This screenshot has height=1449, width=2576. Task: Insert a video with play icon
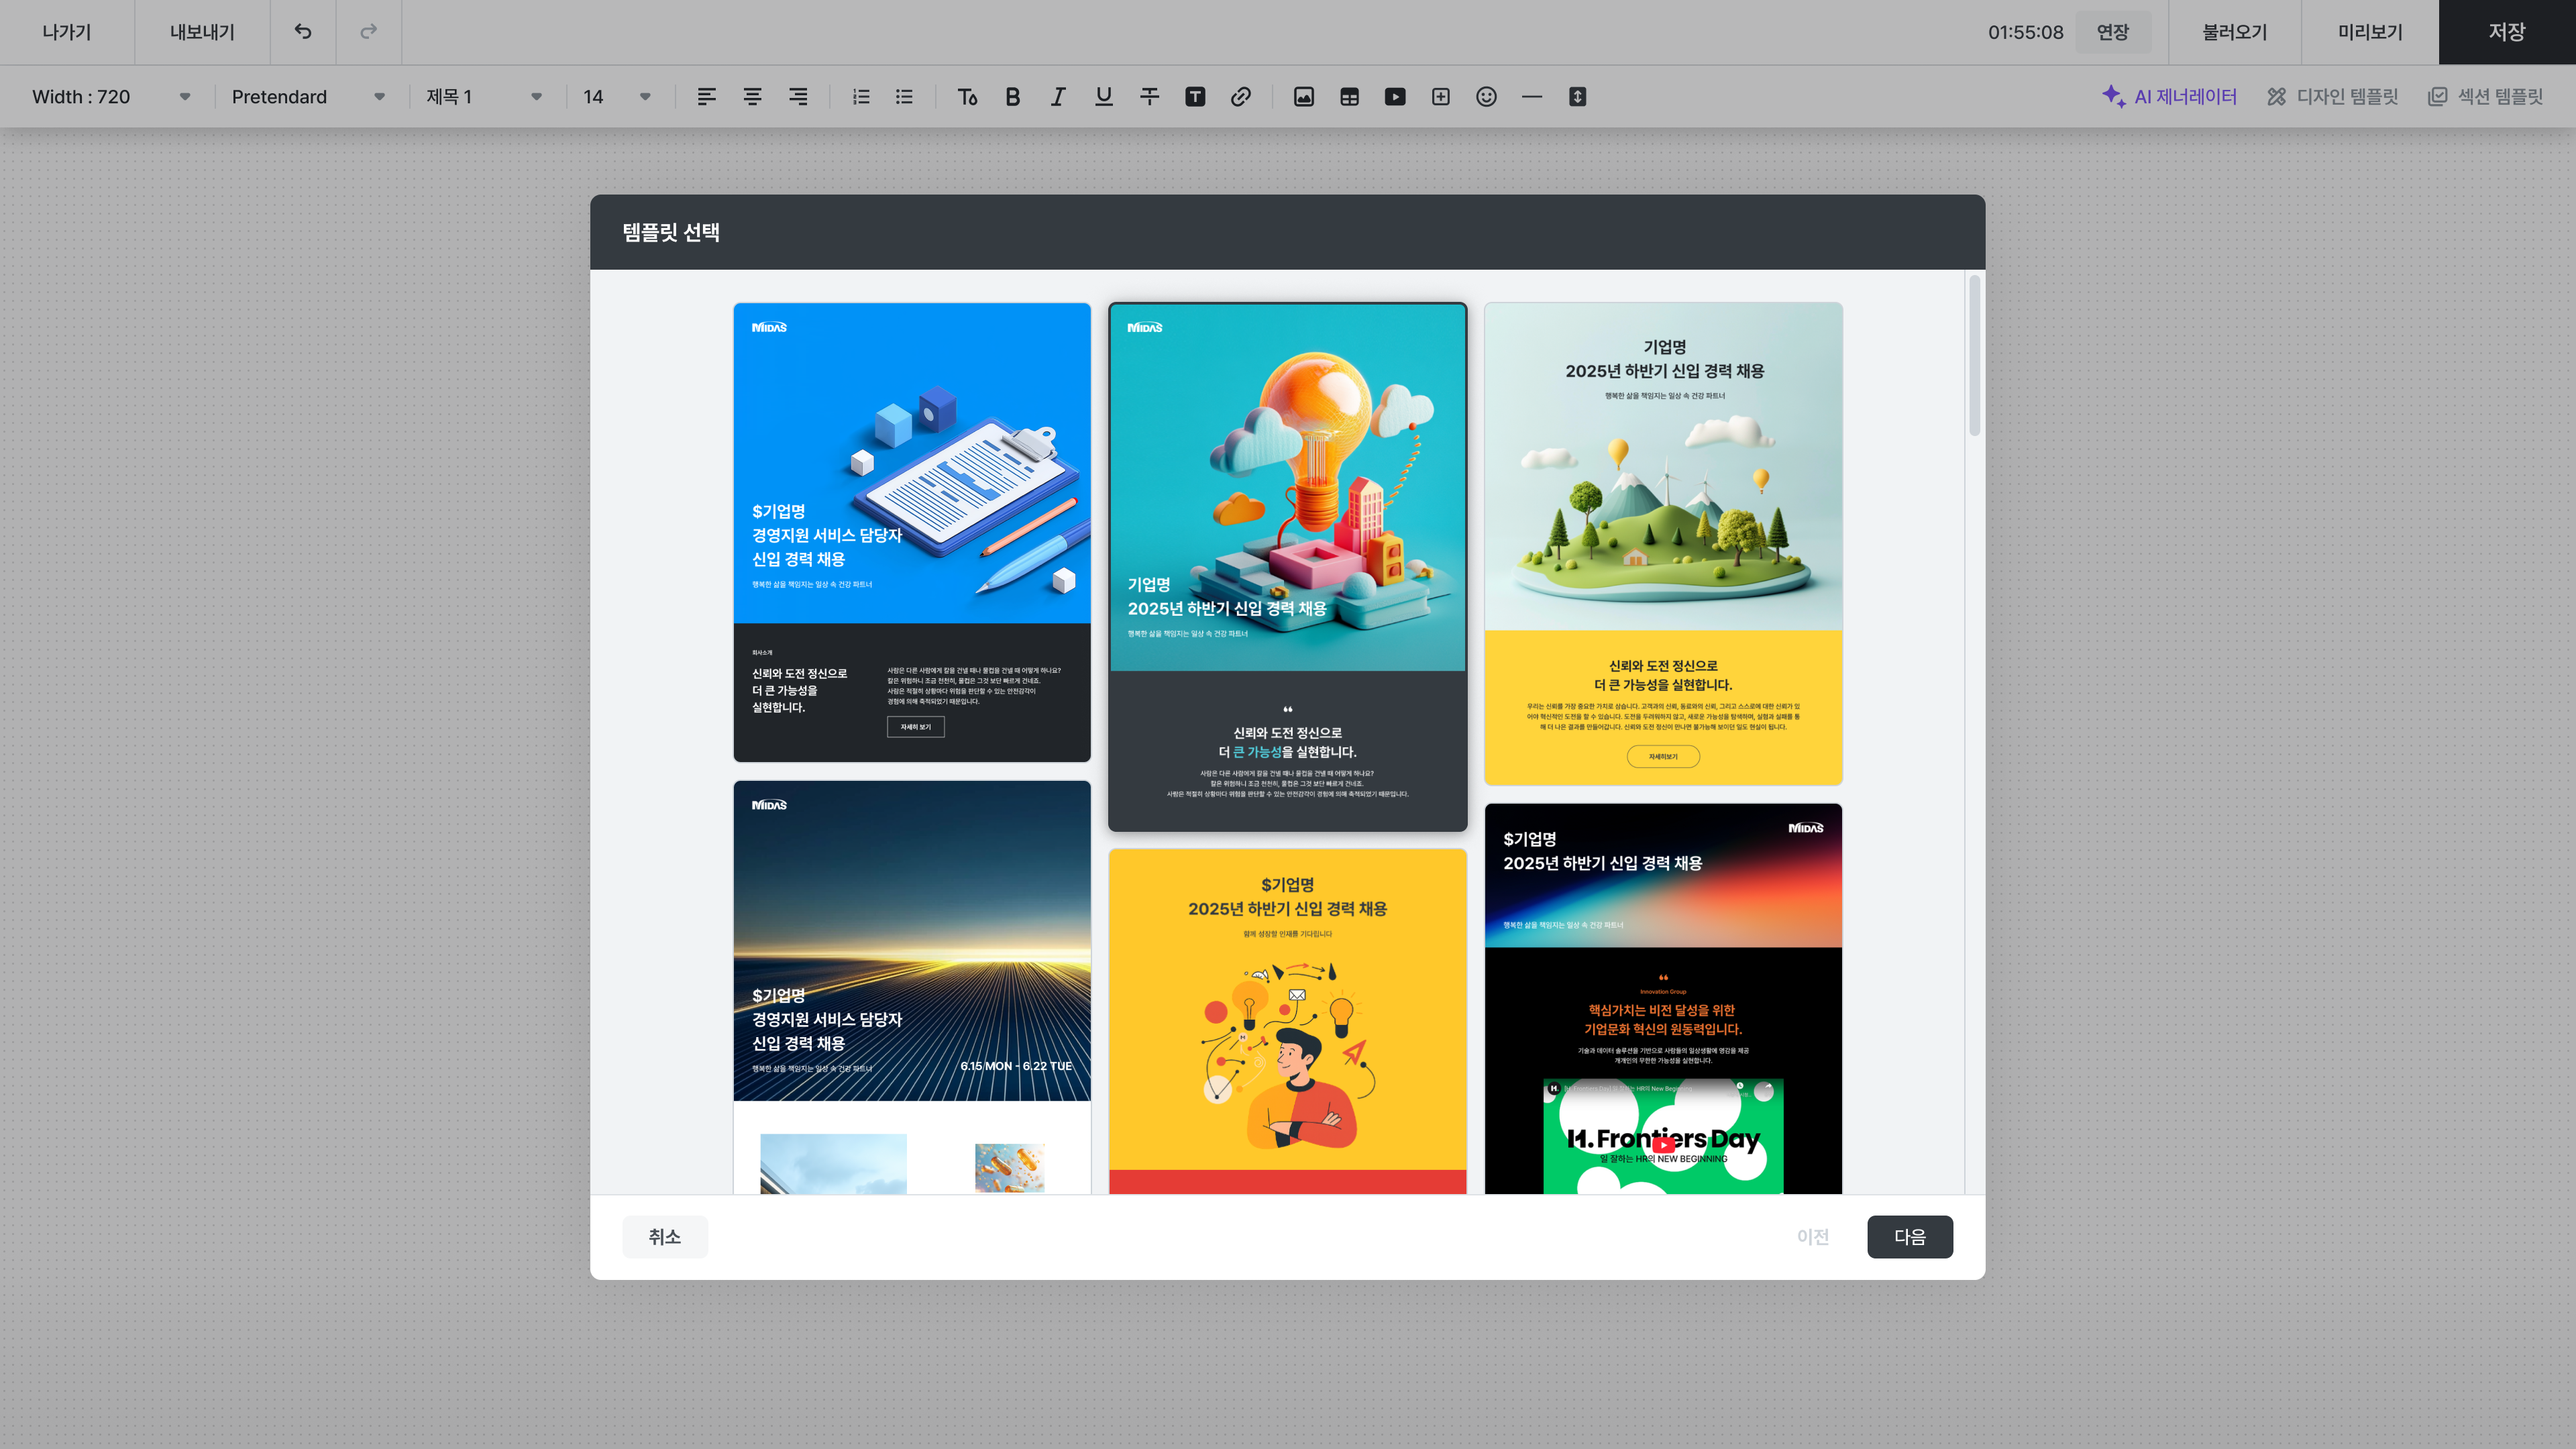pos(1394,97)
